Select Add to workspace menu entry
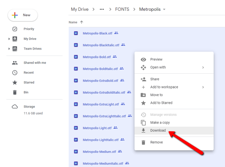The width and height of the screenshot is (225, 167). click(174, 87)
